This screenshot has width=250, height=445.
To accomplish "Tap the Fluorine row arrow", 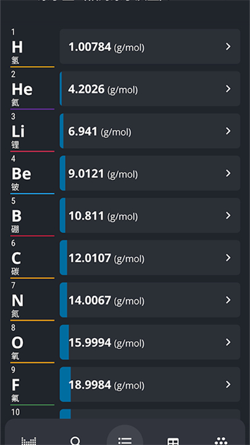I will [x=228, y=384].
